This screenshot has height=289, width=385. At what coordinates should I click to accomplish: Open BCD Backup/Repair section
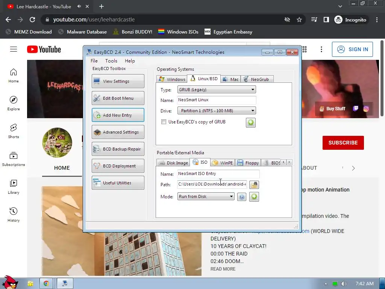[118, 149]
